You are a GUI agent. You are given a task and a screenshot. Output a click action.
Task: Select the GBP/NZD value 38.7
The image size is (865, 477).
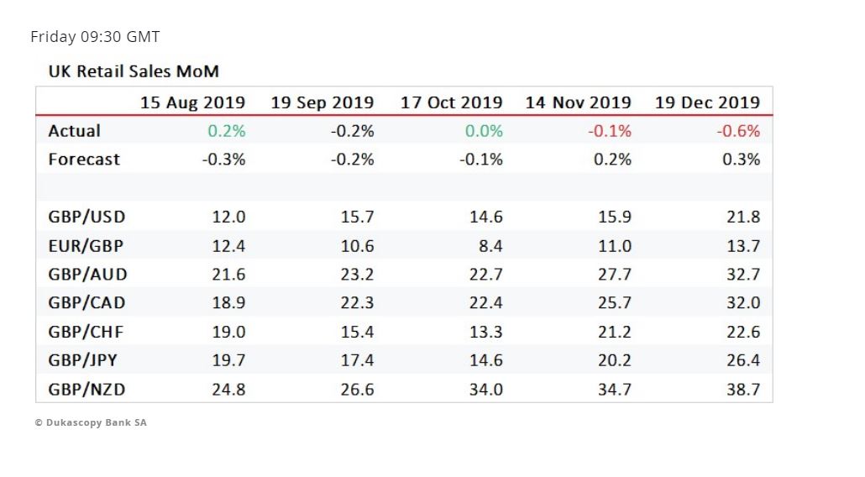point(743,390)
